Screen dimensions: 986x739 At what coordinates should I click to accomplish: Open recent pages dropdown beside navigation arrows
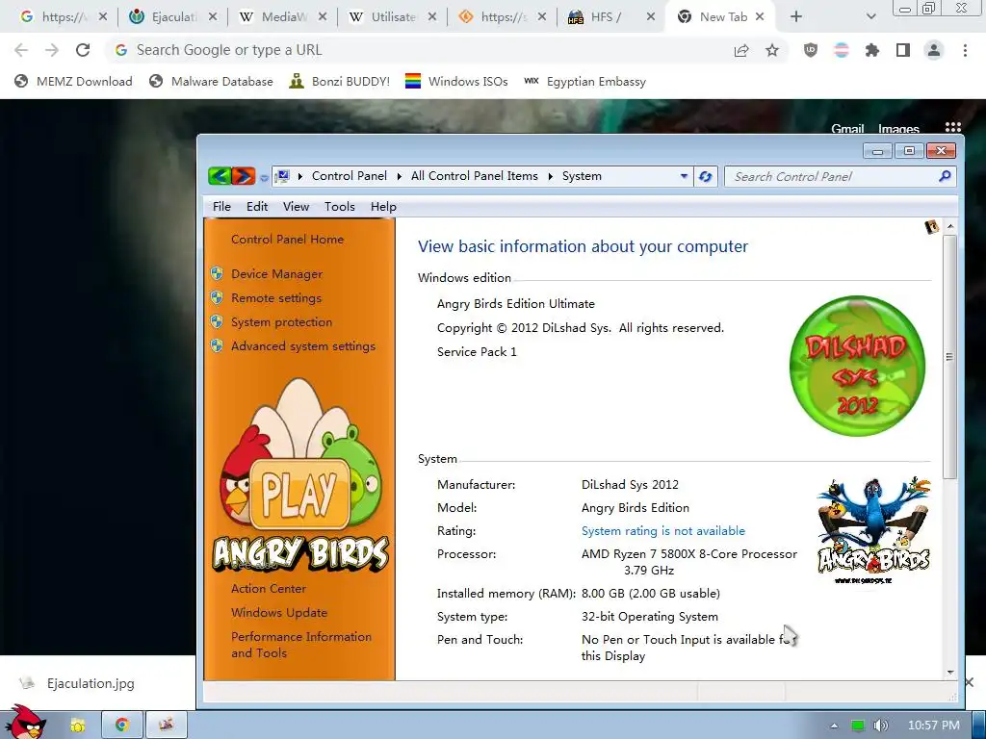pos(264,178)
